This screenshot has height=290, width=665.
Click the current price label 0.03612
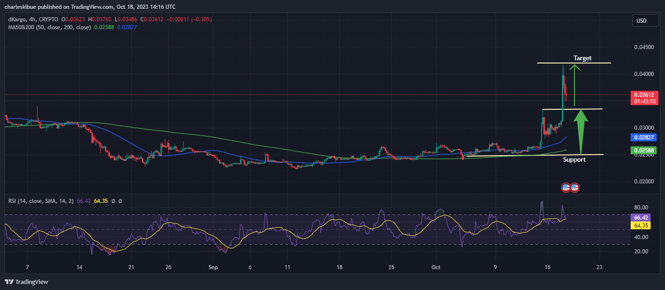click(x=644, y=95)
